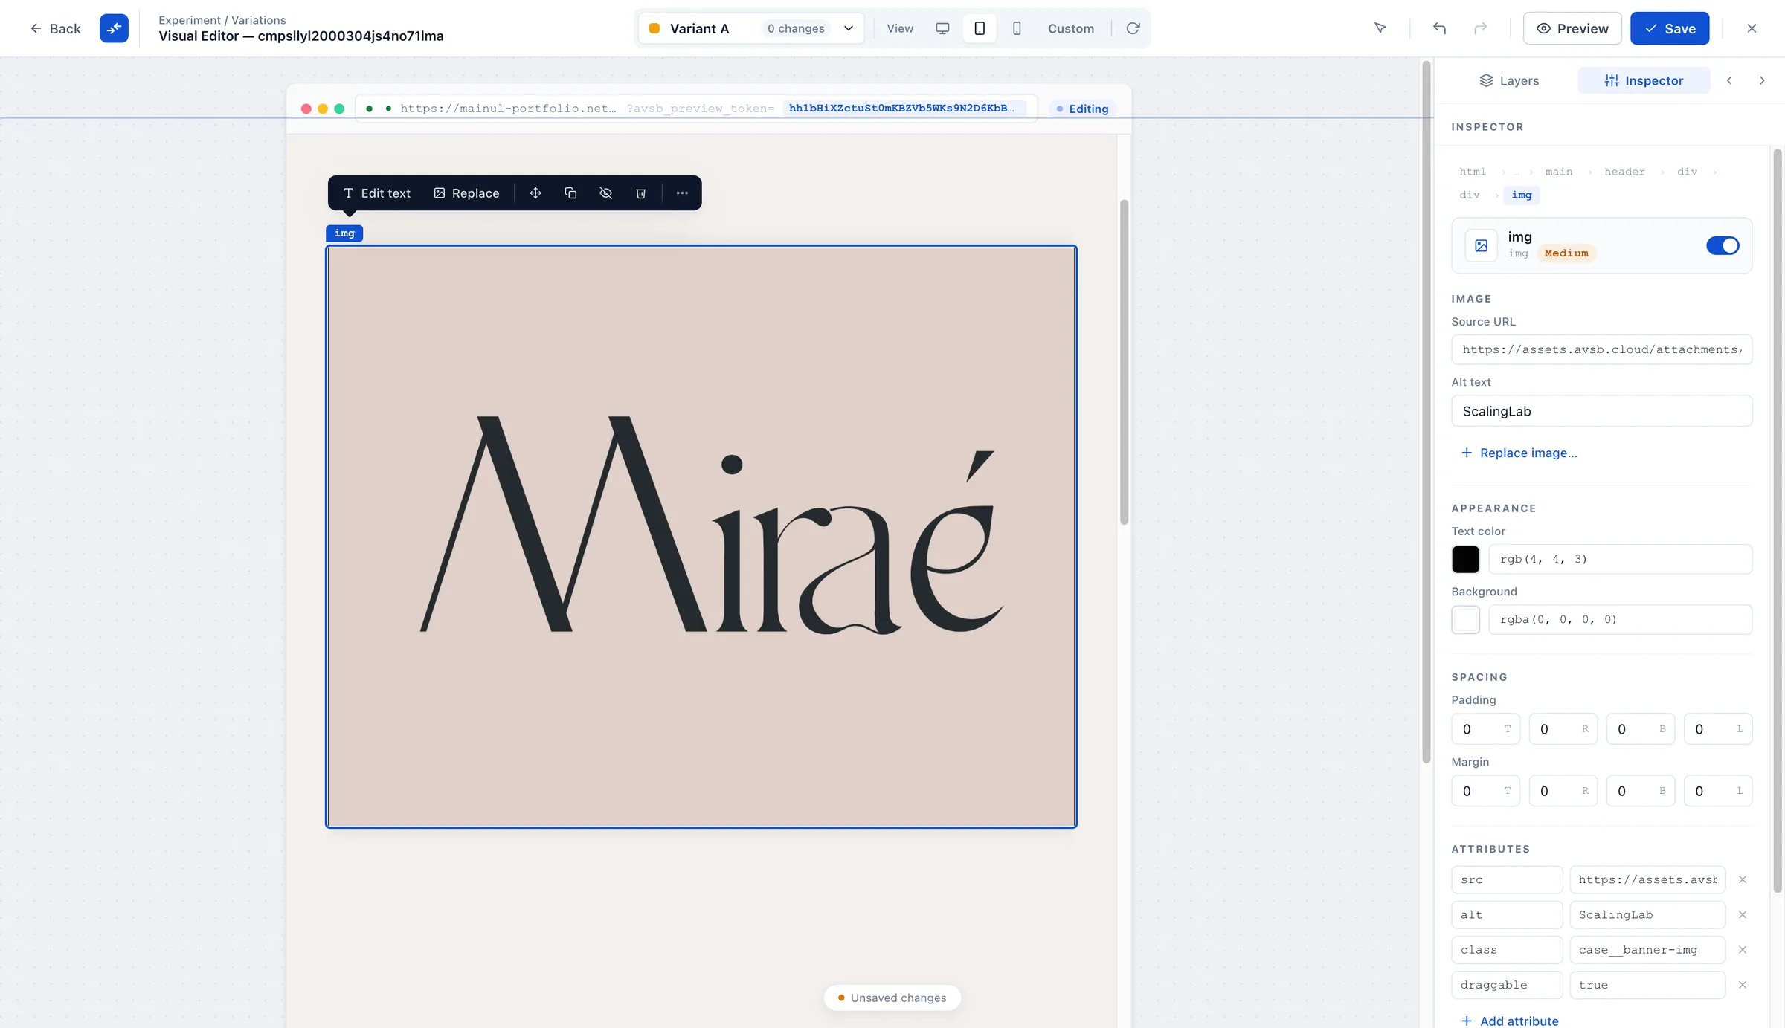Delete the selected element with trash icon
Viewport: 1785px width, 1028px height.
click(640, 193)
